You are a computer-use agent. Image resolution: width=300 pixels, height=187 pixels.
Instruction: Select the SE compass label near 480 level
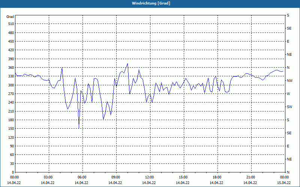[x=289, y=28]
